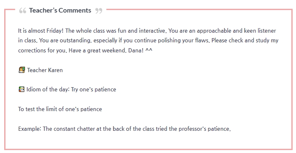Click the ^^ emoticon after Dana
This screenshot has width=296, height=153.
[149, 50]
